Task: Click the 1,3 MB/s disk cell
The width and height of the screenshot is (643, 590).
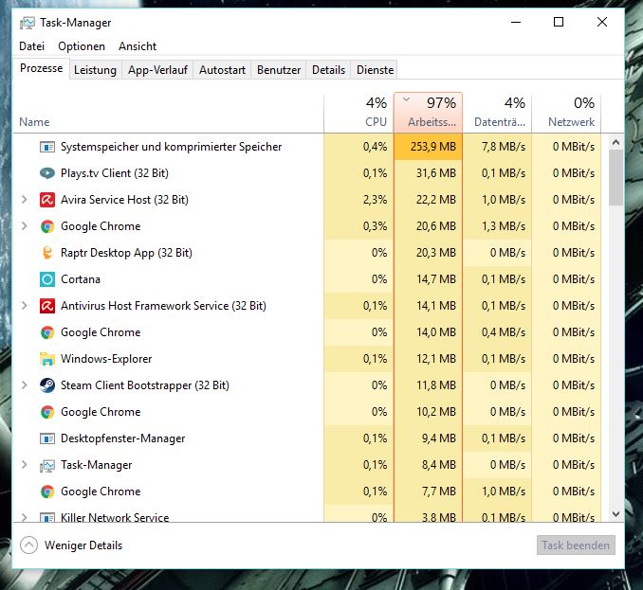Action: (x=497, y=226)
